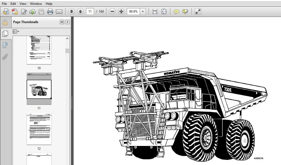
Task: Open the Bookmarks panel icon
Action: click(5, 45)
